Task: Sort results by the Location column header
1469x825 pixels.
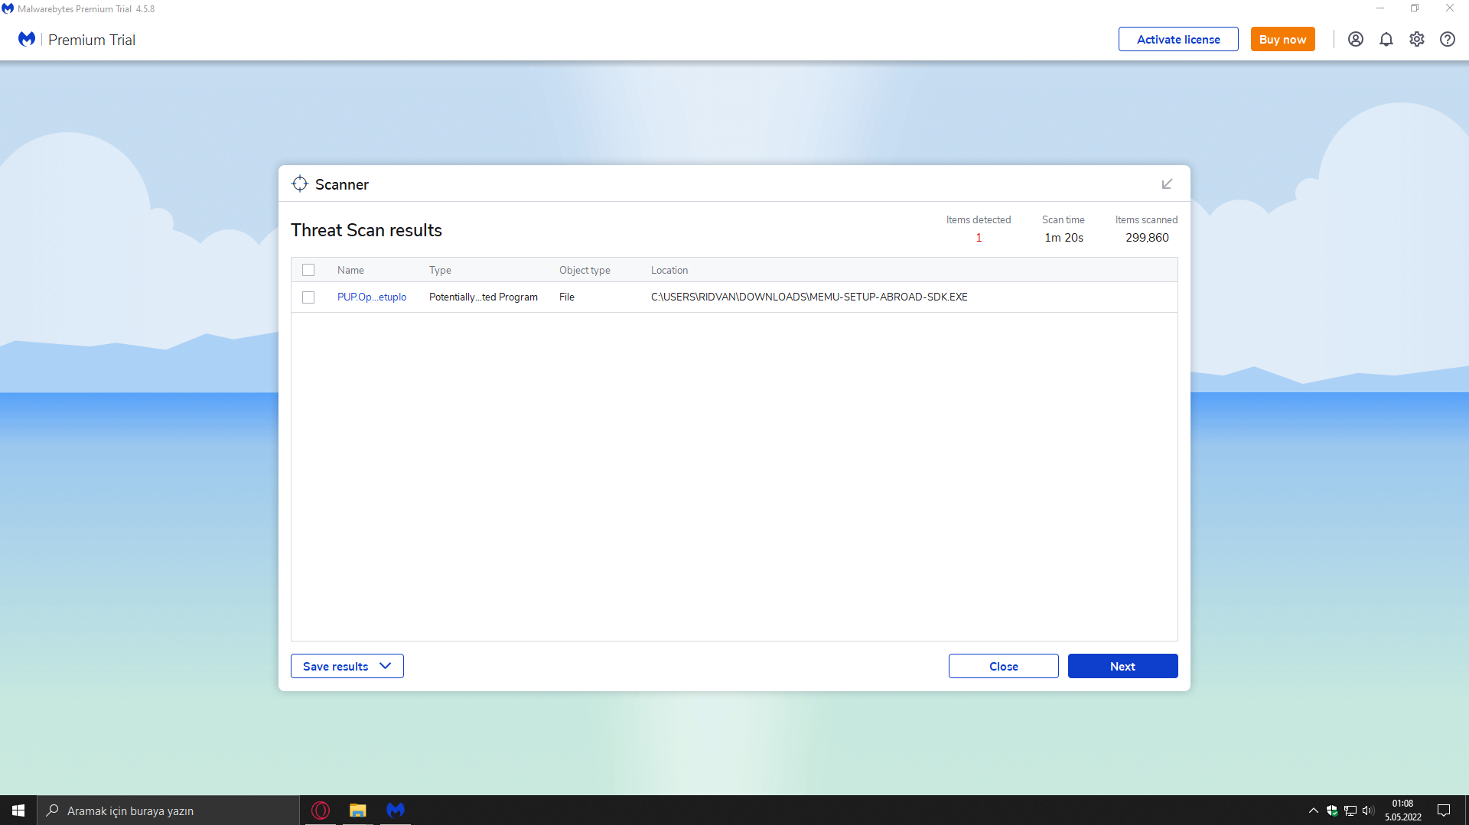Action: click(x=669, y=271)
